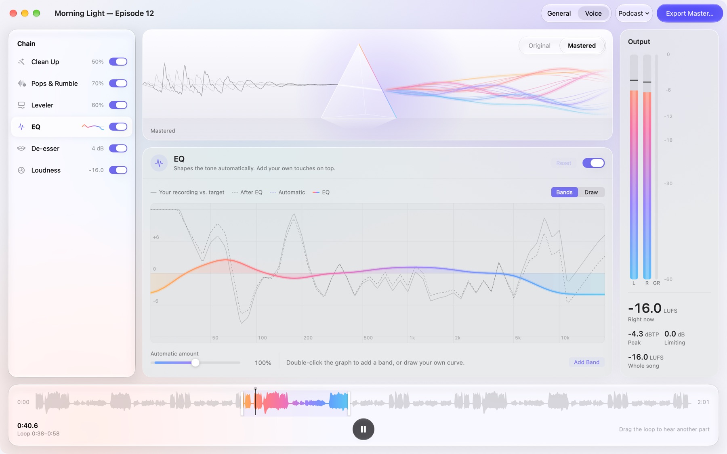The image size is (727, 454).
Task: Turn off the Leveler switch
Action: click(118, 105)
